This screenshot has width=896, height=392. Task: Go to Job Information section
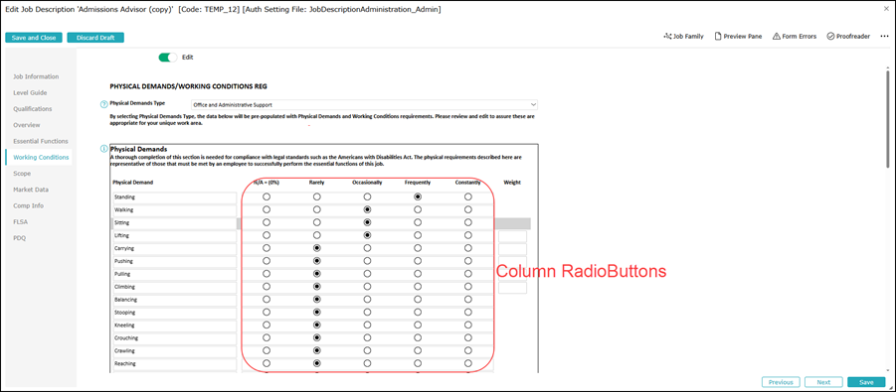(36, 76)
